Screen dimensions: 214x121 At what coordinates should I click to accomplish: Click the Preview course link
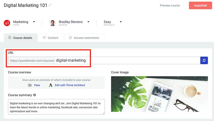(170, 6)
